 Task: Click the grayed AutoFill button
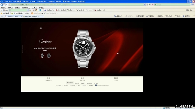(90, 10)
